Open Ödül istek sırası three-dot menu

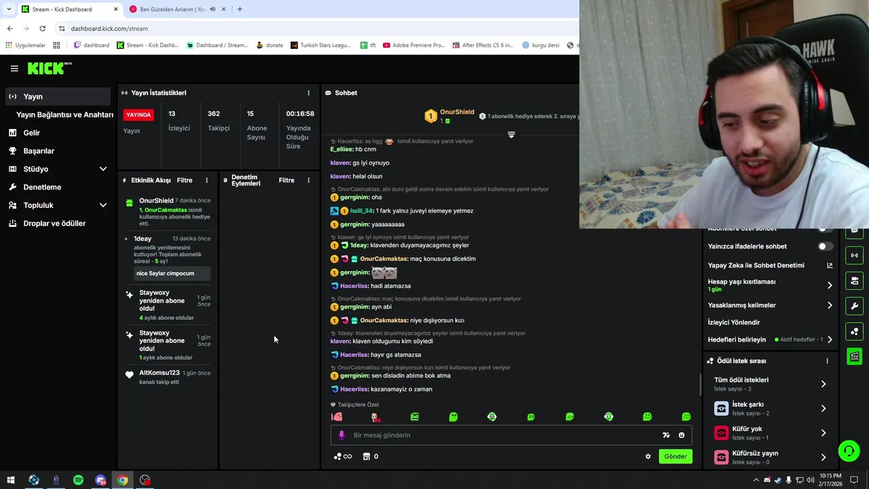pos(827,361)
